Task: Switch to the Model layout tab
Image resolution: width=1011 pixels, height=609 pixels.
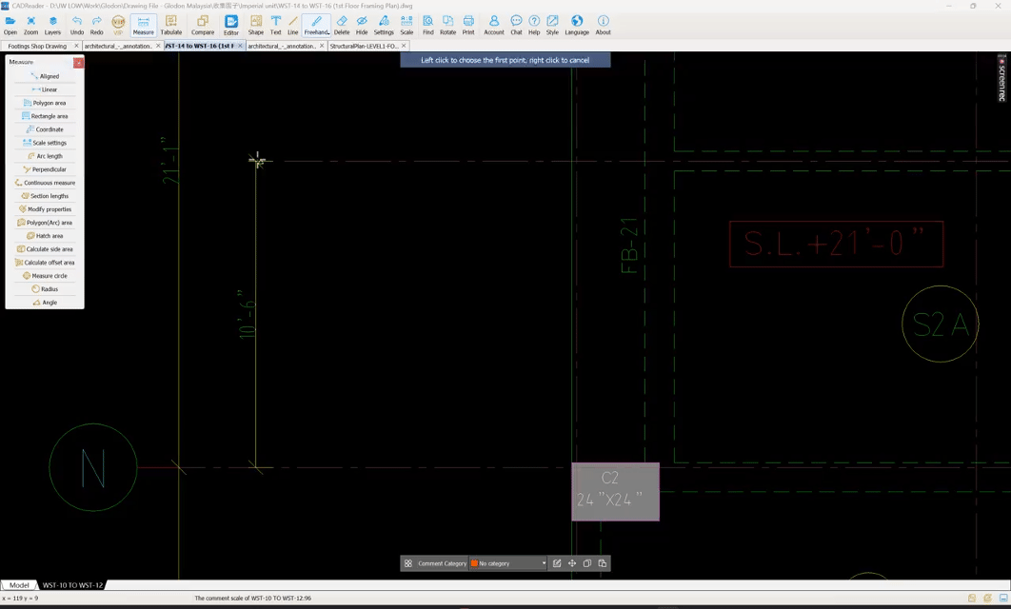Action: (19, 585)
